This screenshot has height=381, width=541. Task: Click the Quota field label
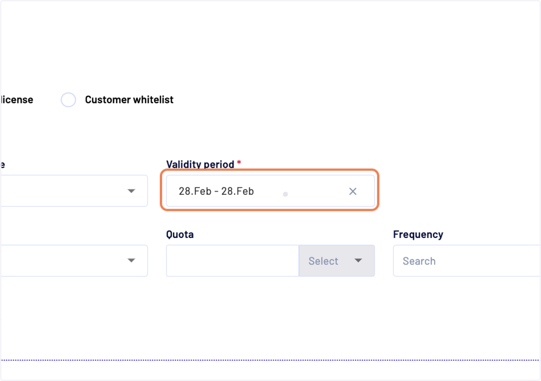tap(180, 234)
